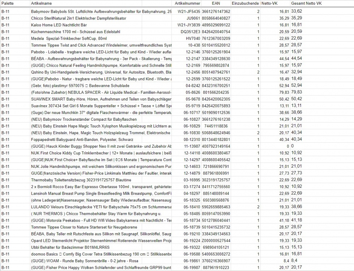The width and height of the screenshot is (354, 271).
Task: Click article number "11-13987"
Action: click(x=192, y=146)
